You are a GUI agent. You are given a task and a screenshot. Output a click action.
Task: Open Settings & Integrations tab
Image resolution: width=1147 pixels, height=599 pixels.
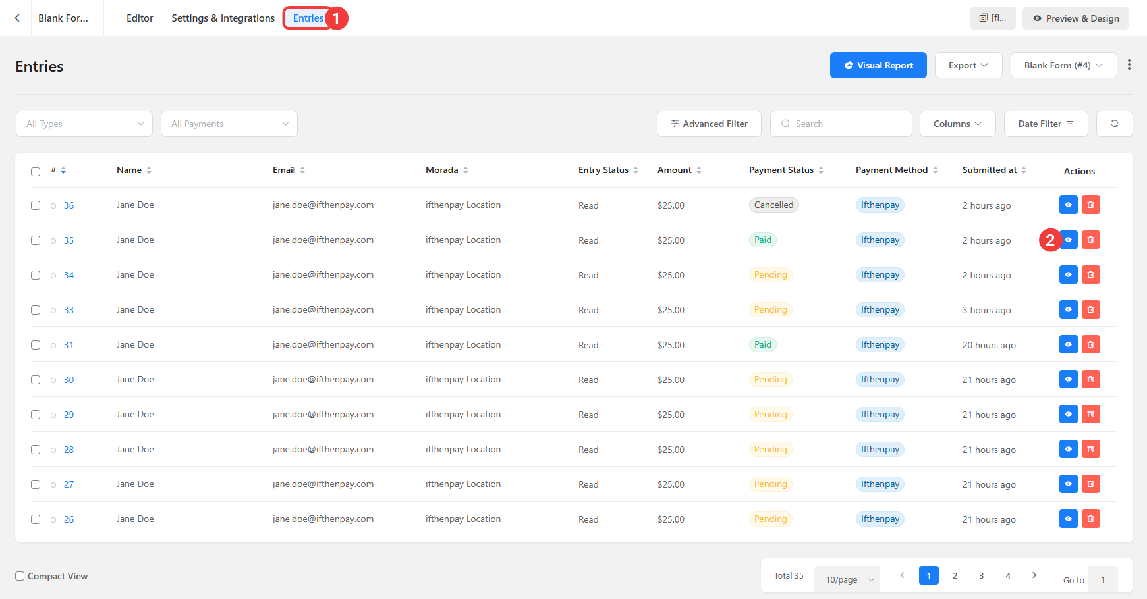tap(223, 18)
